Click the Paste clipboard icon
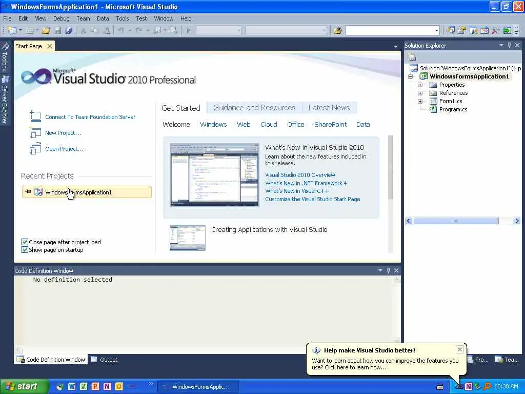This screenshot has height=394, width=525. tap(106, 30)
